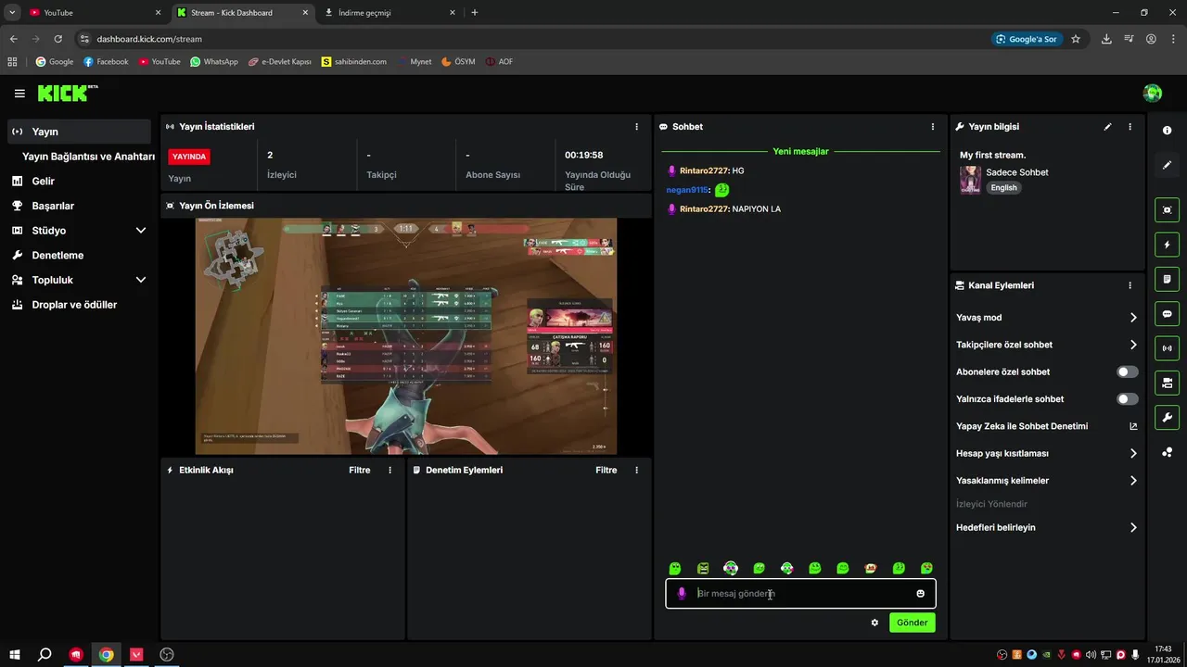
Task: Insert the first green Kick emote
Action: (675, 569)
